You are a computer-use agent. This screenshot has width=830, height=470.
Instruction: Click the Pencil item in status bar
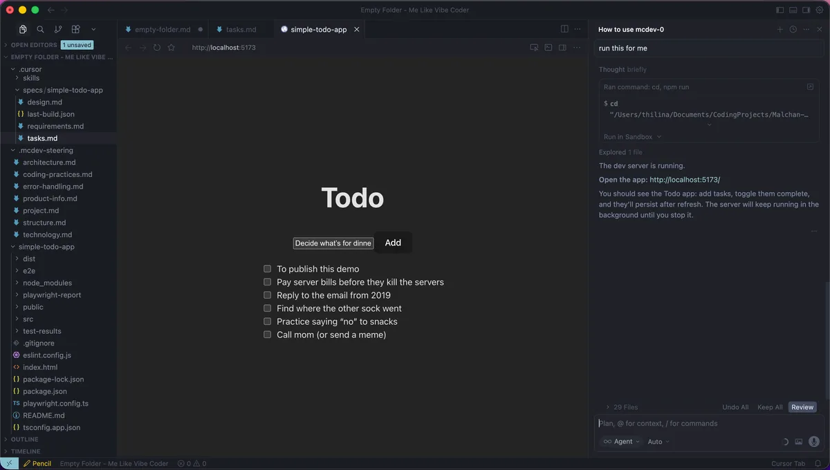coord(37,464)
